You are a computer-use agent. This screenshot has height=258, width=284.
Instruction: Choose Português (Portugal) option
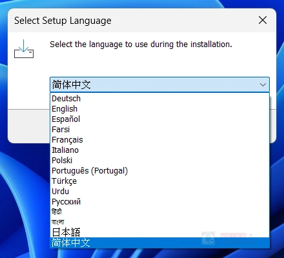click(x=159, y=171)
